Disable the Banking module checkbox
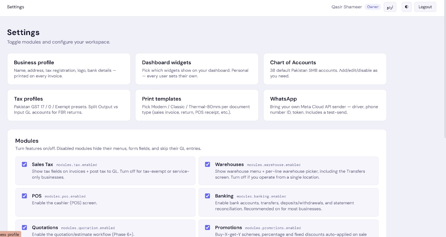This screenshot has width=446, height=237. [208, 196]
